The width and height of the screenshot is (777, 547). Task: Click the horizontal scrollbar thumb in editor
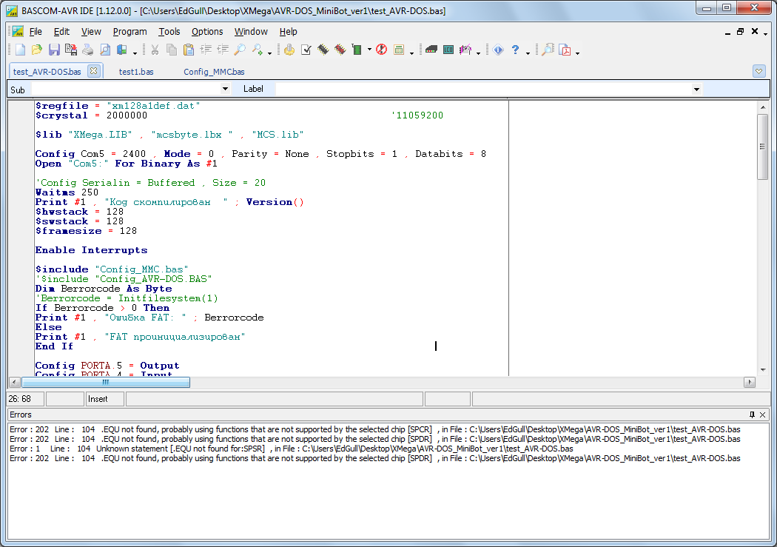(106, 382)
